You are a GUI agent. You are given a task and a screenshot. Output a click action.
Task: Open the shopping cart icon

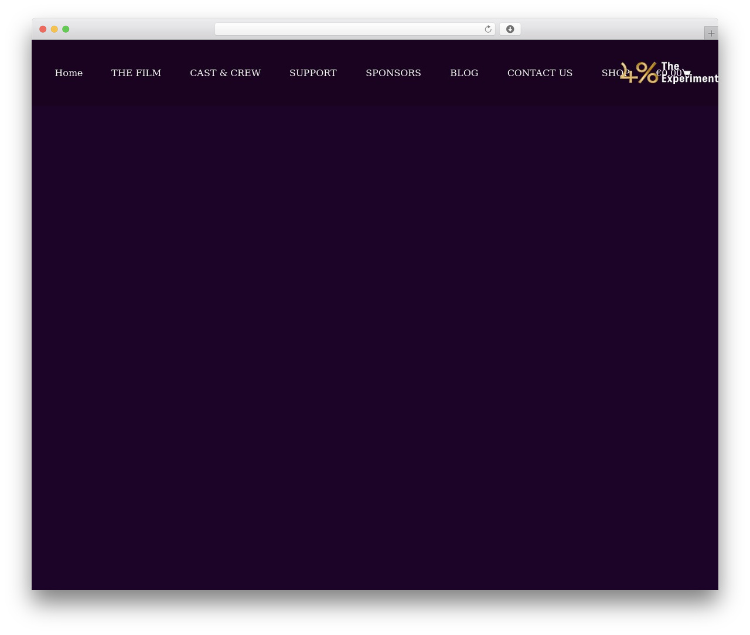click(687, 73)
